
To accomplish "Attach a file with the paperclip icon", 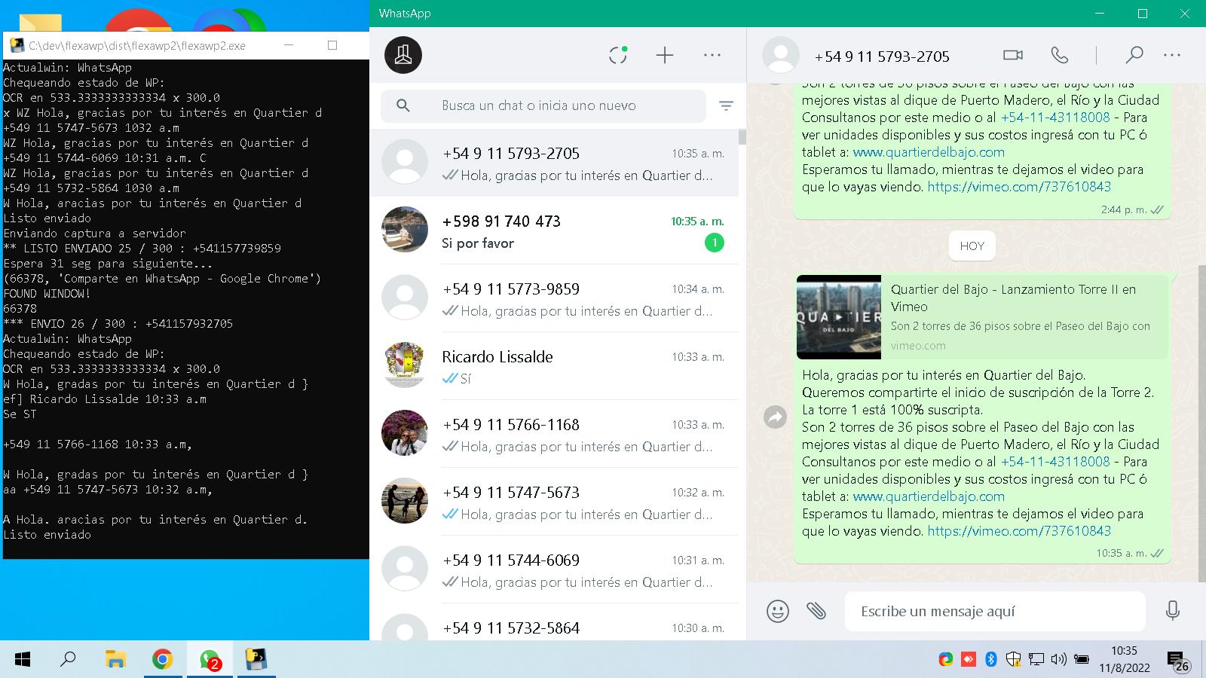I will click(816, 611).
